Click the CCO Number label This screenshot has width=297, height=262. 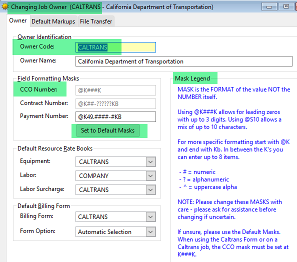point(38,89)
